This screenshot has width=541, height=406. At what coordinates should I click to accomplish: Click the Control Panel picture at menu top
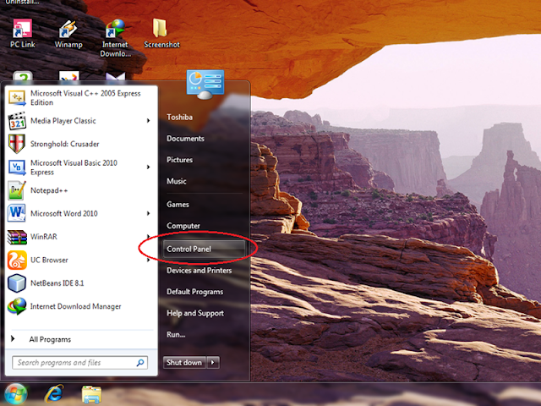coord(205,85)
